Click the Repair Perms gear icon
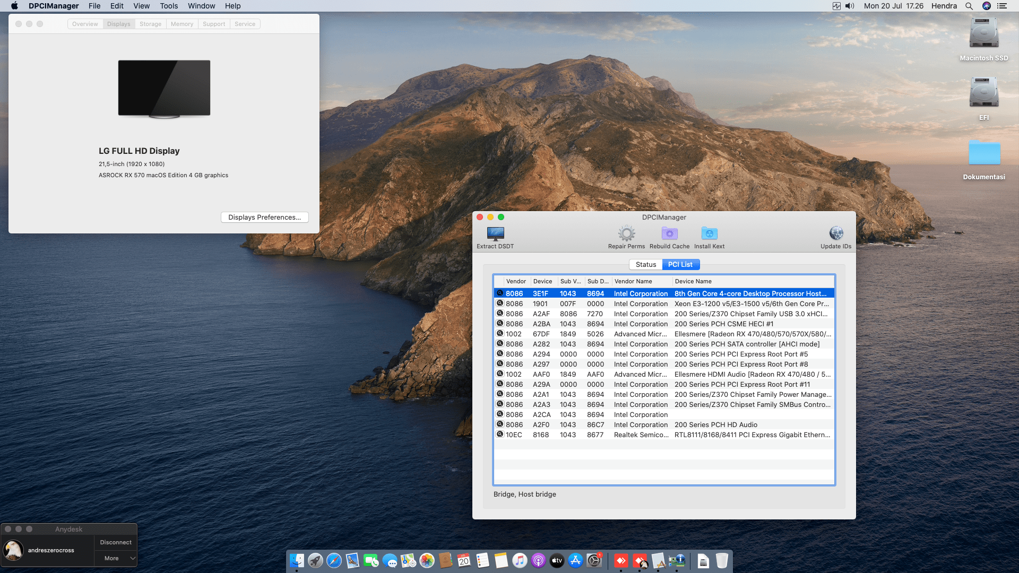 [626, 233]
